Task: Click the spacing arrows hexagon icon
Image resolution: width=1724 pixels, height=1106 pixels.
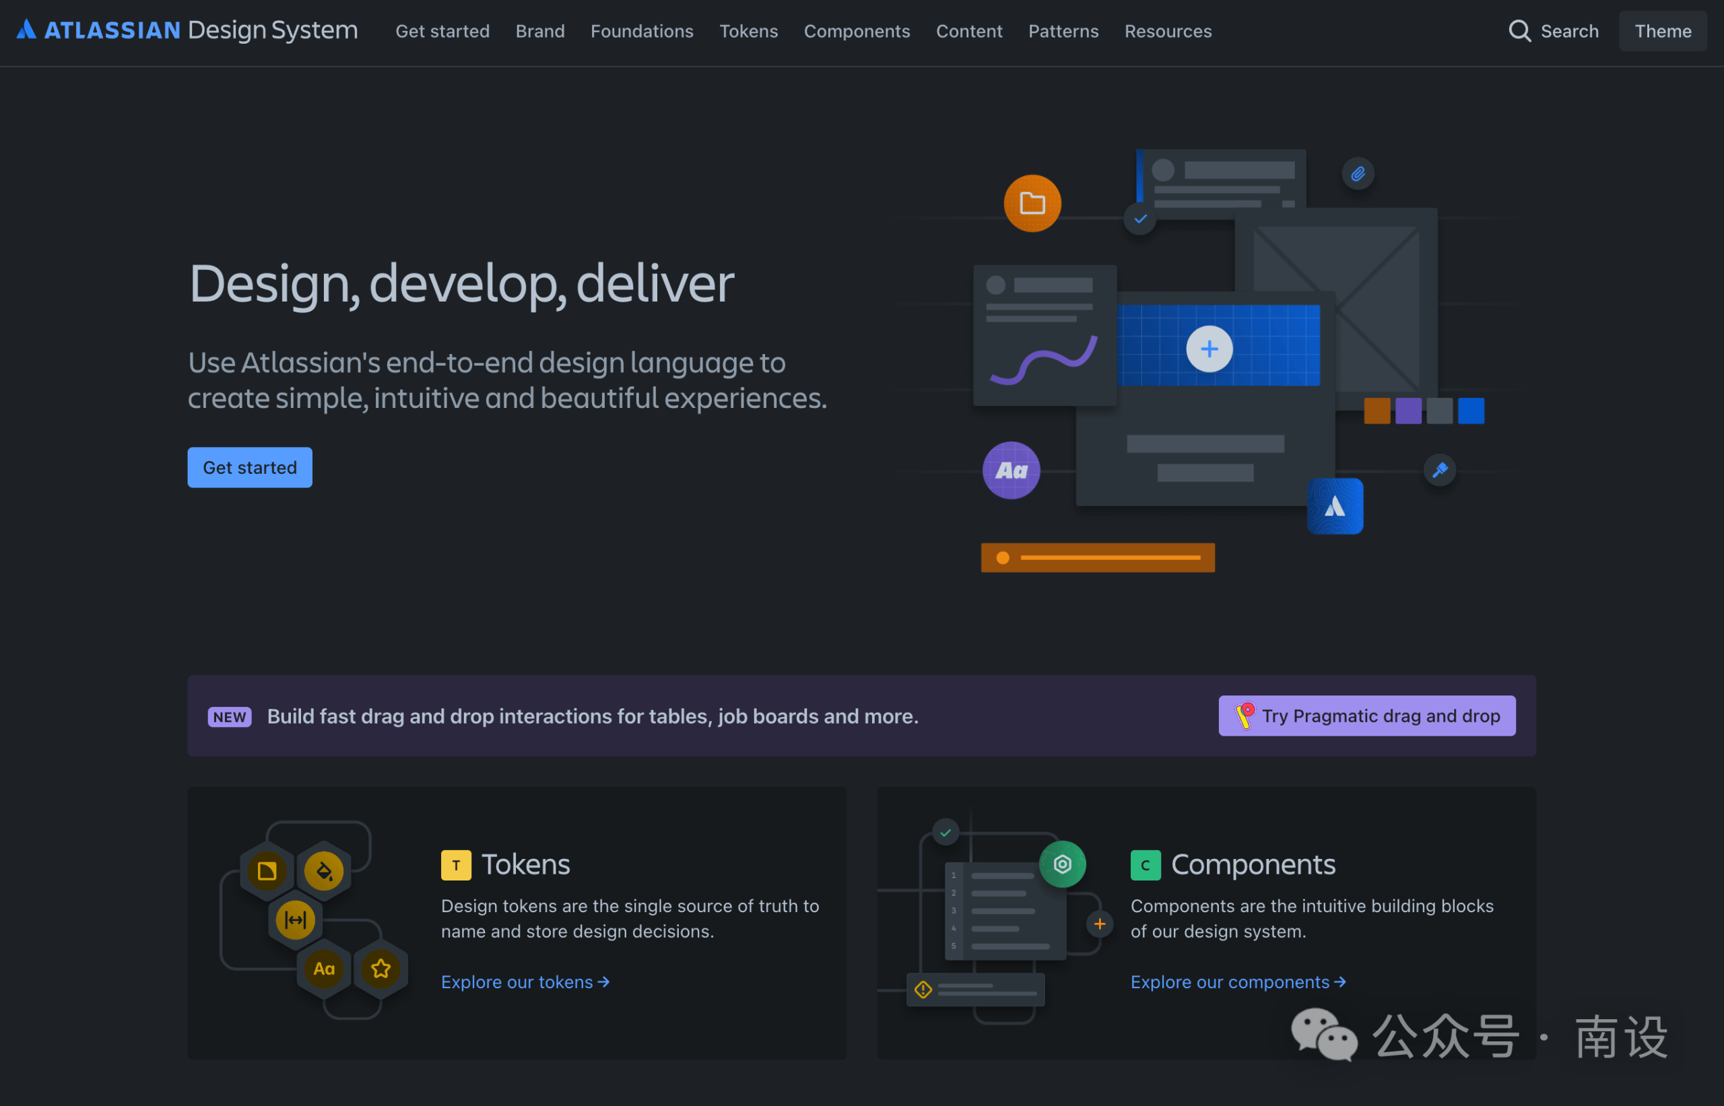Action: point(295,920)
